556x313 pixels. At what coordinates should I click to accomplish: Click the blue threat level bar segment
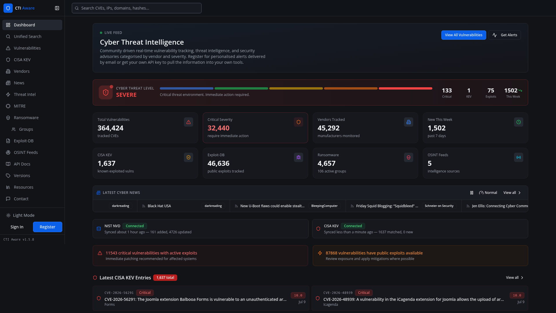[x=186, y=88]
